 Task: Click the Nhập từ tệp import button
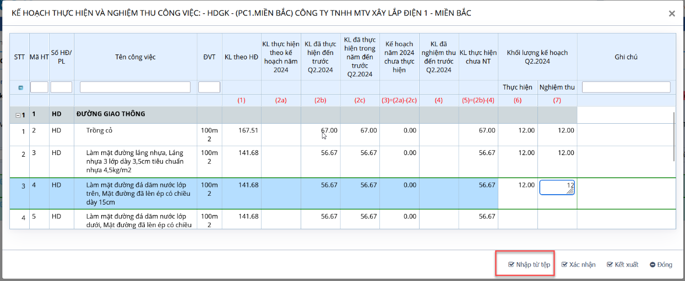[x=529, y=265]
